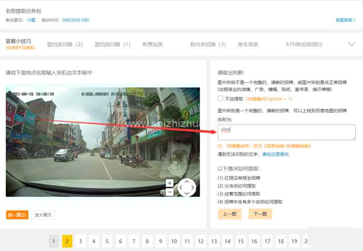Viewport: 363px width, 251px height.
Task: Open the 遮挡类问题 (1) tip tab
Action: [113, 44]
